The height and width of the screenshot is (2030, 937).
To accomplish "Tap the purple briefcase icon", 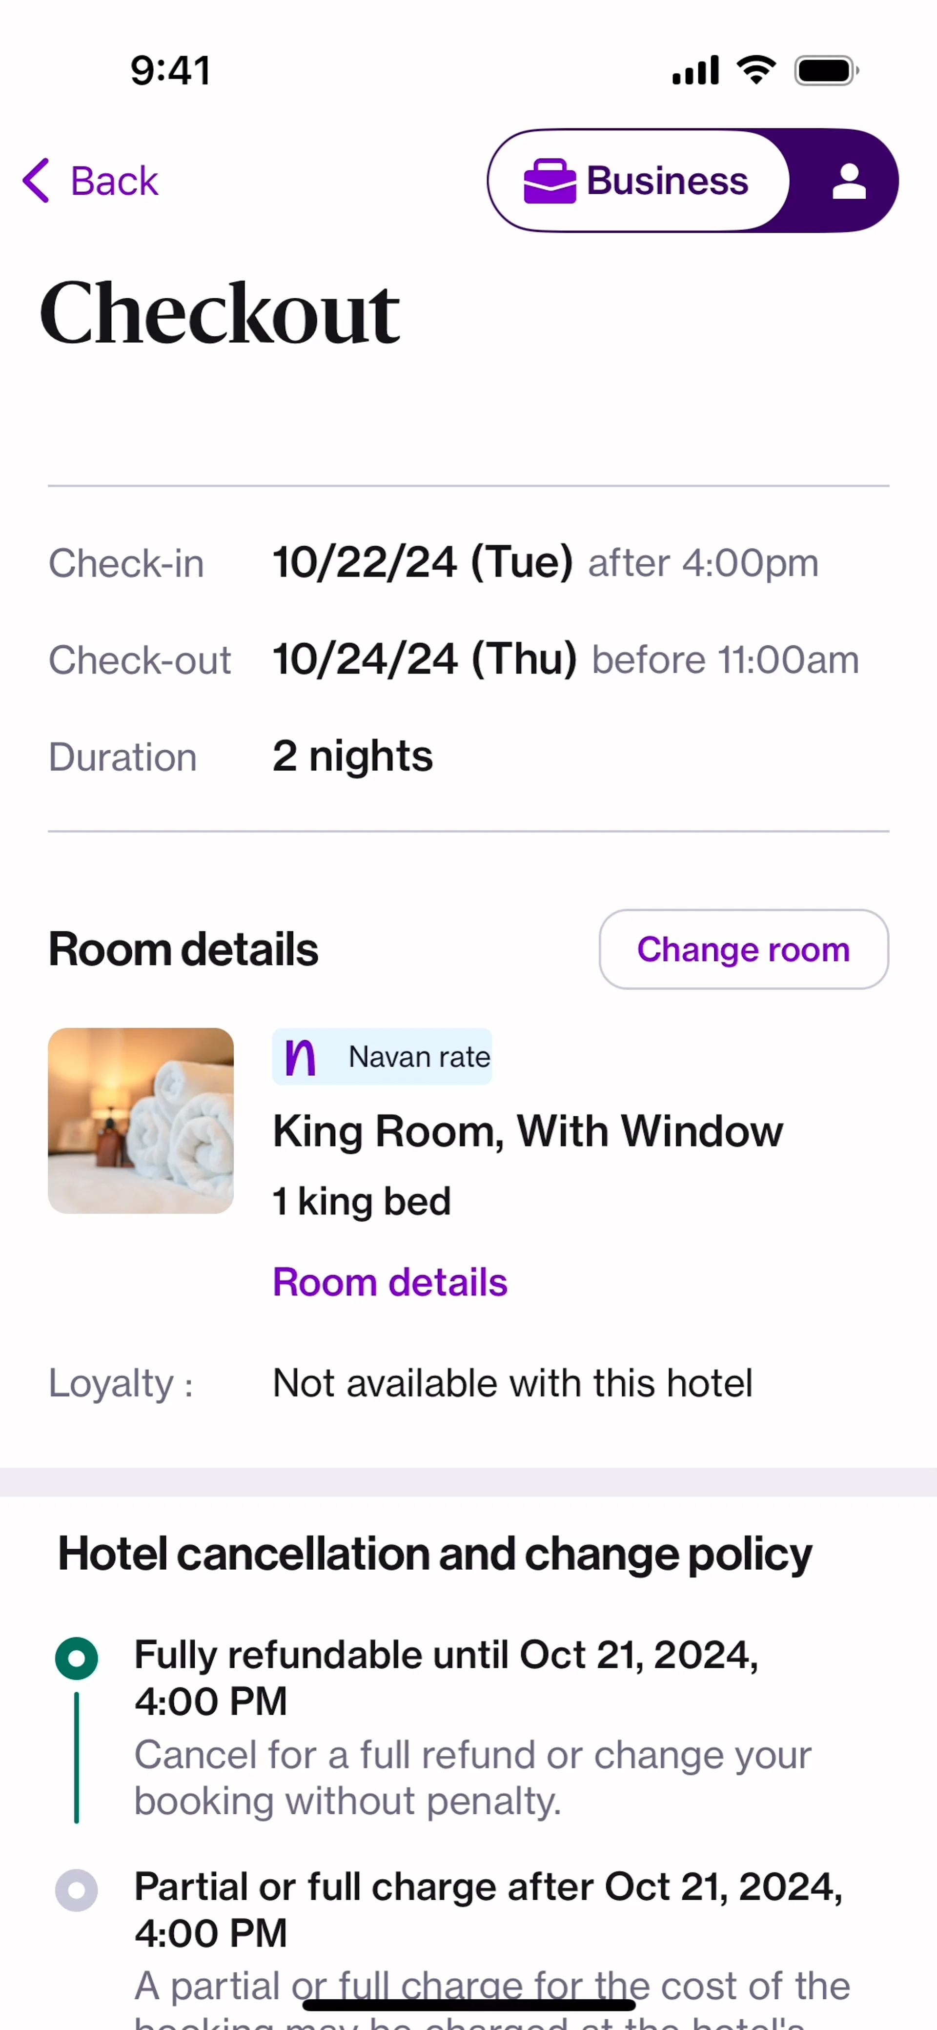I will pos(550,181).
